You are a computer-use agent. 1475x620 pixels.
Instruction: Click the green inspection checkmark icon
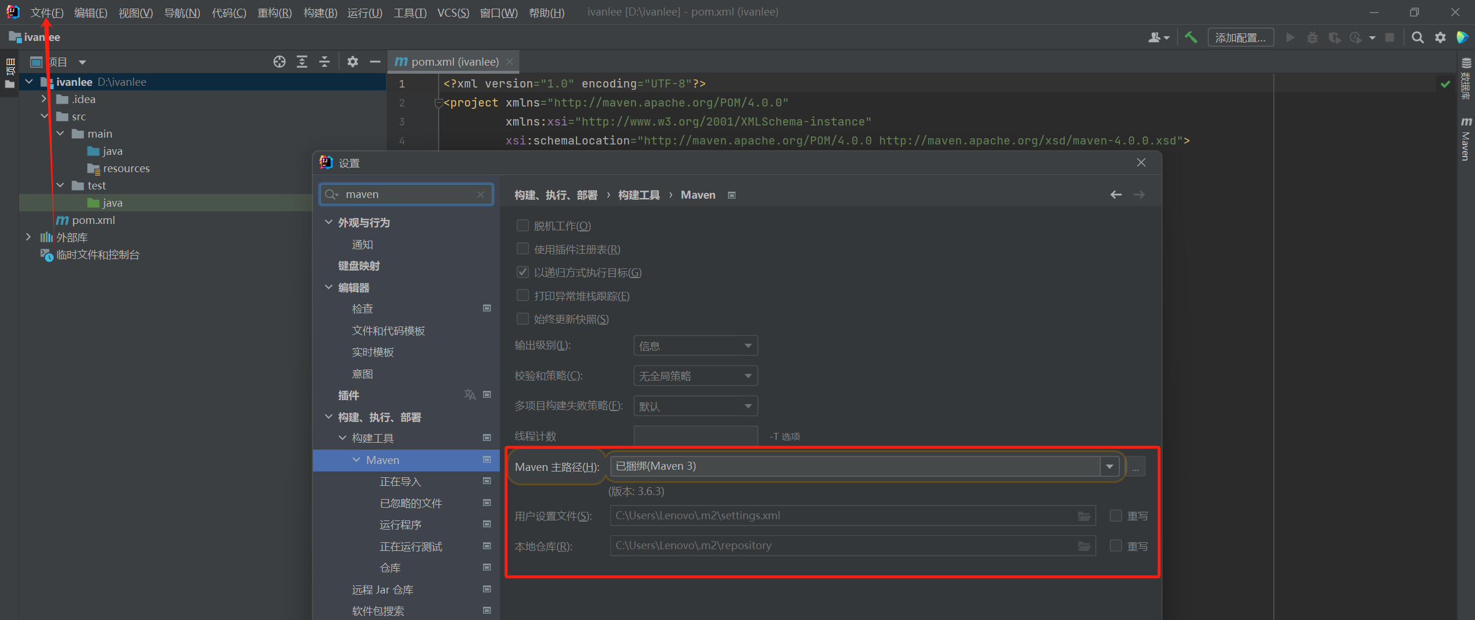click(1446, 84)
